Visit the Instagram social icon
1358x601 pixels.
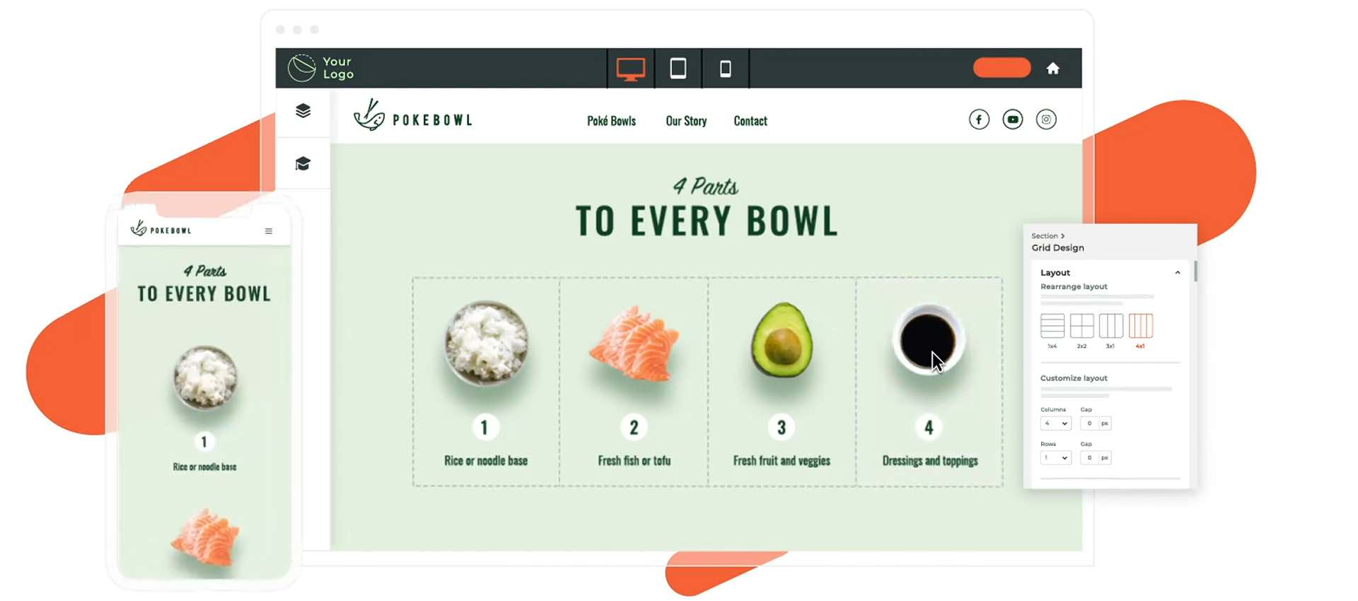tap(1046, 119)
